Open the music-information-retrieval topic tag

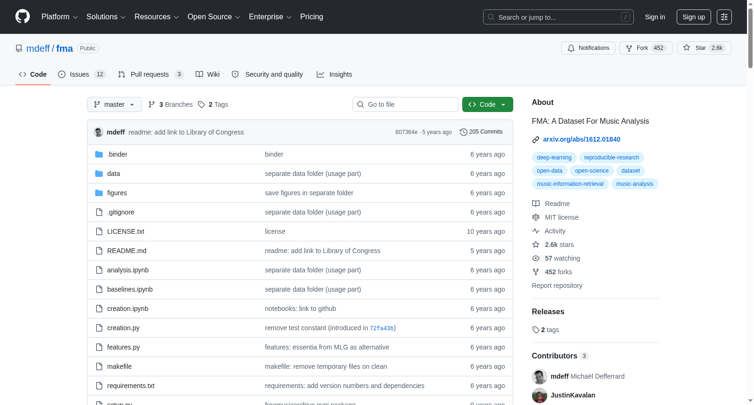570,184
